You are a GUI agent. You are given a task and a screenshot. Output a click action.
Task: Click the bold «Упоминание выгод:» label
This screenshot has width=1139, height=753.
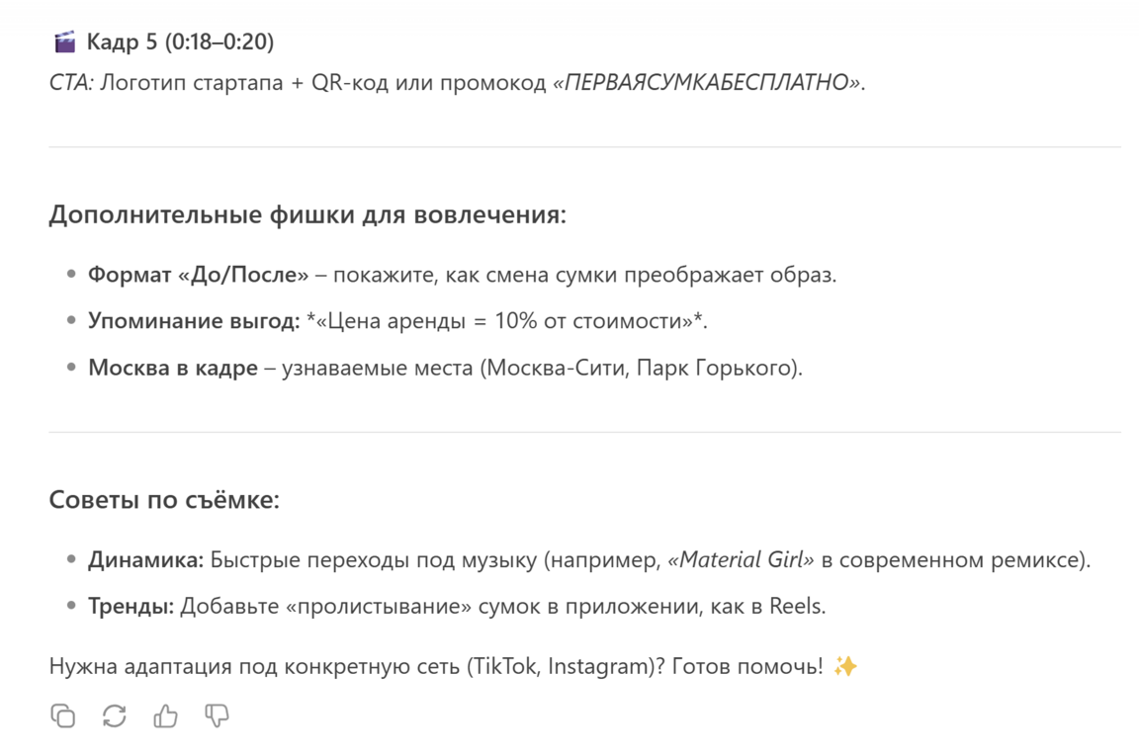(x=194, y=321)
